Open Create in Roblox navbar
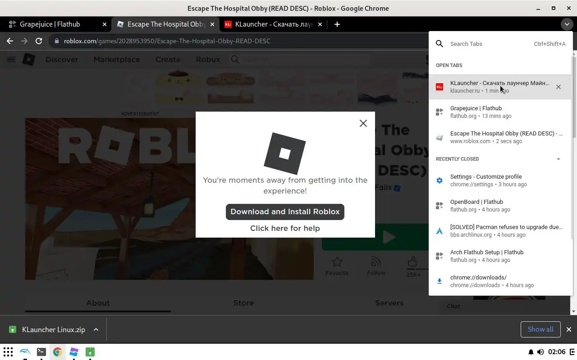This screenshot has height=360, width=577. [168, 59]
